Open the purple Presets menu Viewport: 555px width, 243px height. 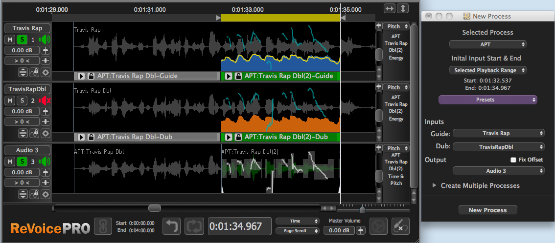(487, 100)
